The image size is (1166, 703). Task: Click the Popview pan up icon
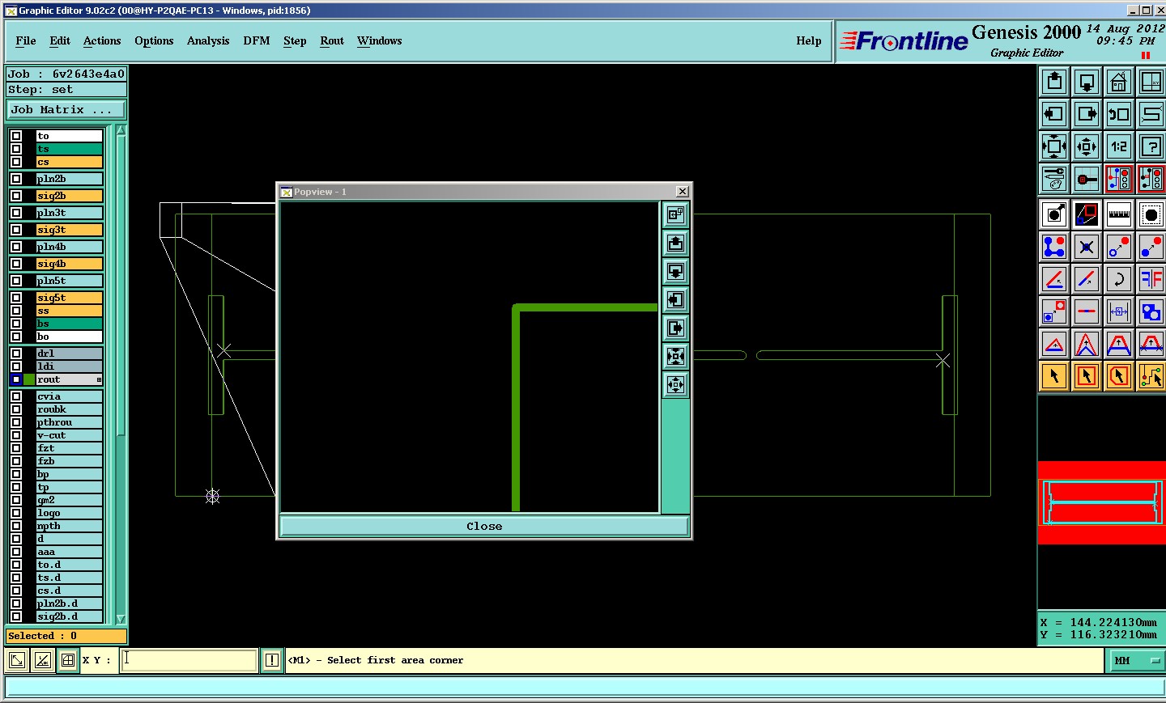click(675, 243)
